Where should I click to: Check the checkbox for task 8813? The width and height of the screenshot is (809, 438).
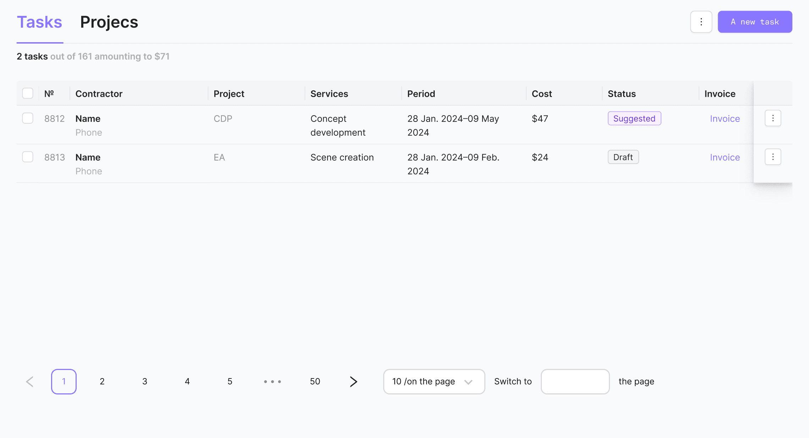tap(28, 157)
